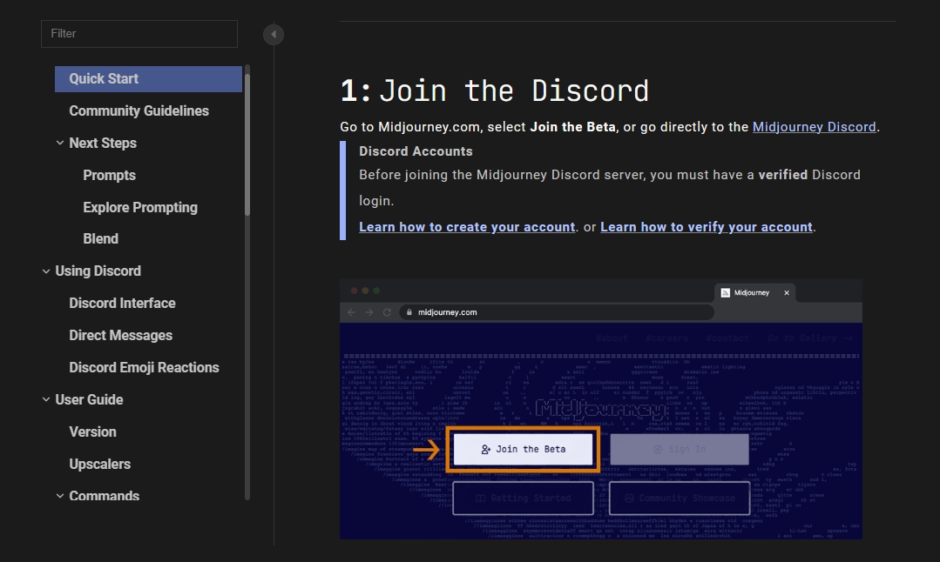Open the Next Steps section
Viewport: 940px width, 562px height.
click(103, 143)
